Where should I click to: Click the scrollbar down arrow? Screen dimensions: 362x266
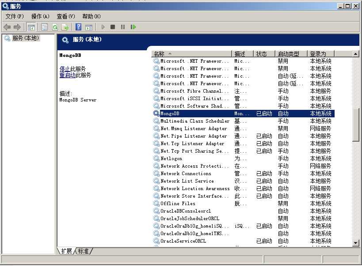355,243
